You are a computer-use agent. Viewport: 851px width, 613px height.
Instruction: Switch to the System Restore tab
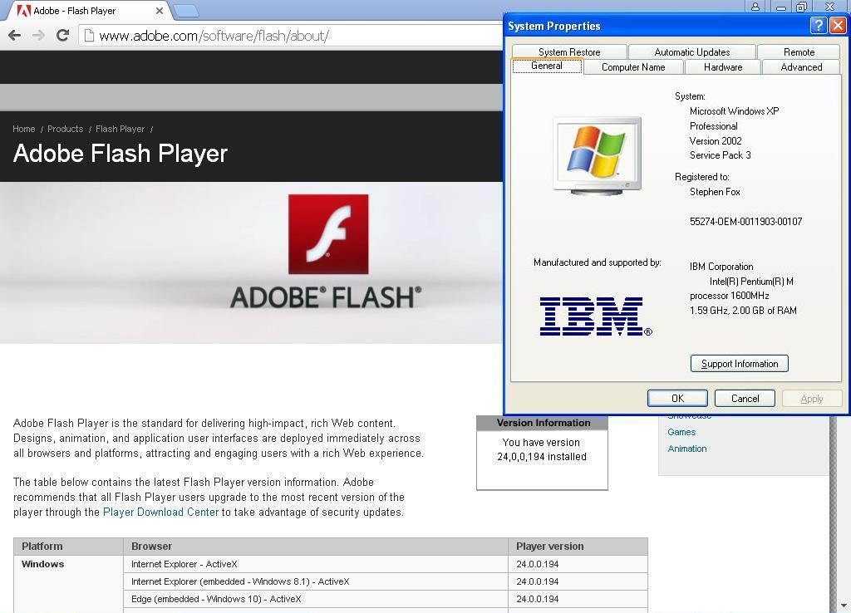point(569,52)
